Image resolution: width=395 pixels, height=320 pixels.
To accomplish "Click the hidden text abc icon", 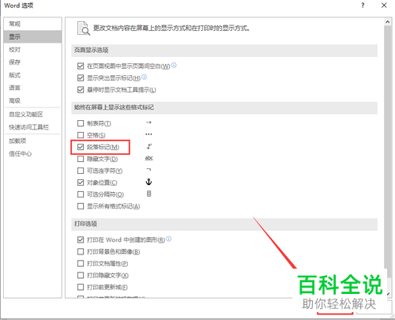I will tap(149, 158).
